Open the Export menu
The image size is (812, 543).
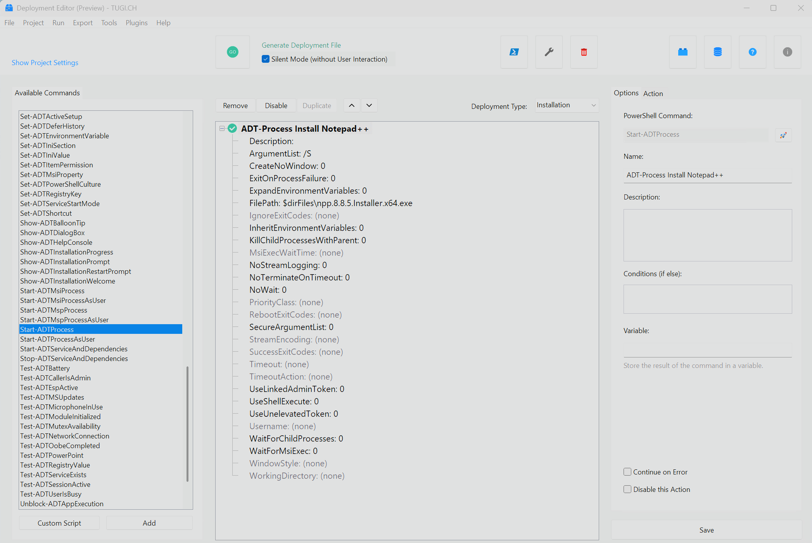[83, 23]
